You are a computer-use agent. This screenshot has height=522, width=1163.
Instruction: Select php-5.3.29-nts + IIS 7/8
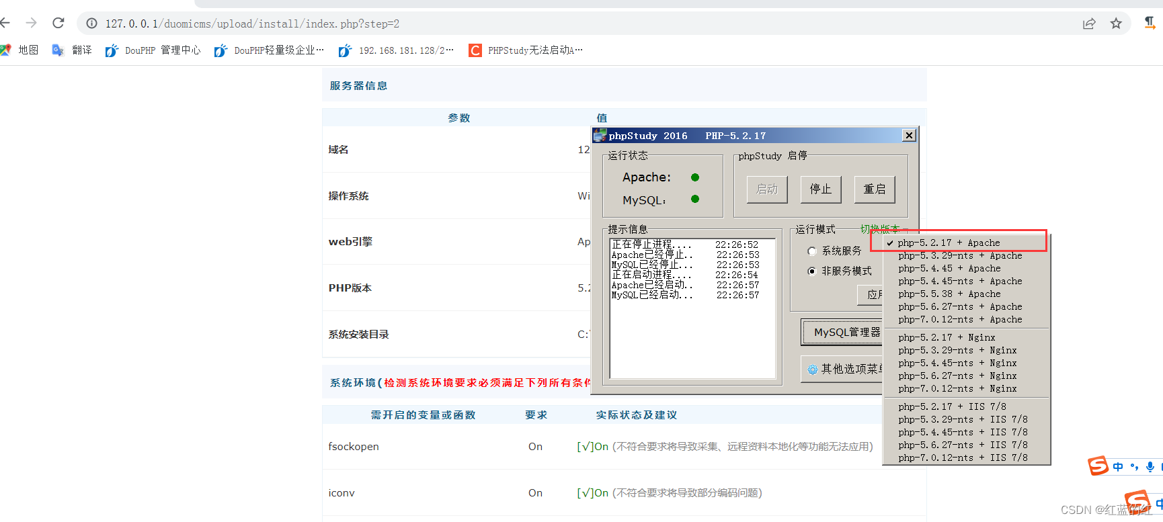click(x=965, y=420)
